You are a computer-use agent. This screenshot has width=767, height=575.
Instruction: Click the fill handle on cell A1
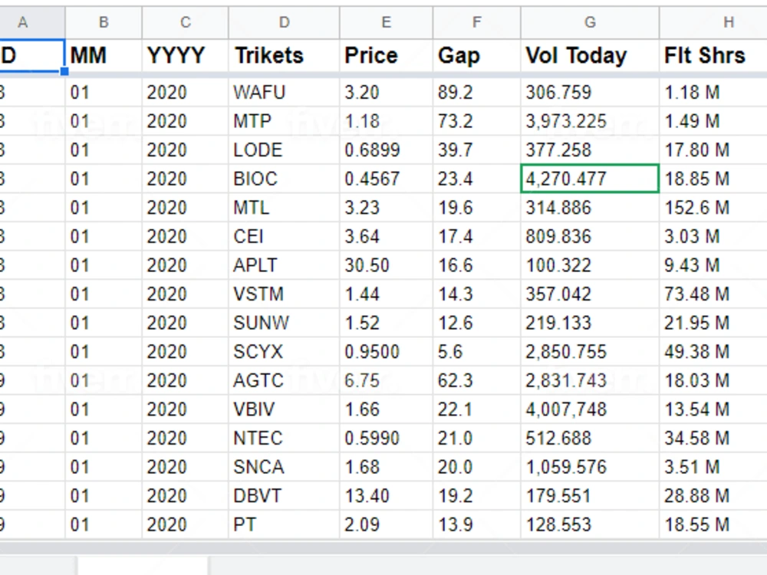tap(64, 72)
